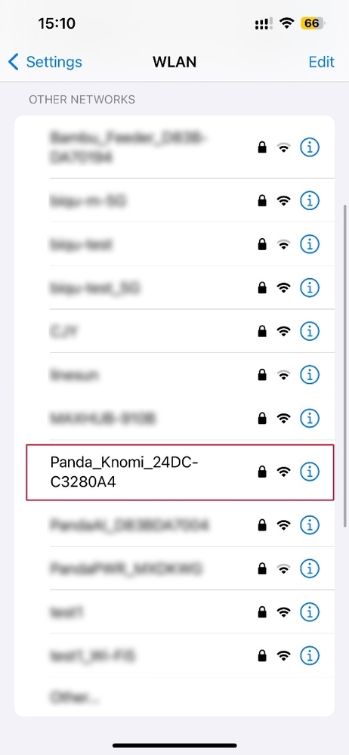This screenshot has width=349, height=755.
Task: Select the blurred Other… row at list bottom
Action: 174,696
